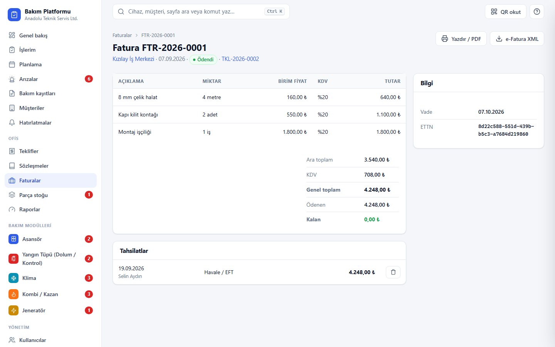
Task: Click the Arızalar badge showing 6
Action: click(89, 79)
